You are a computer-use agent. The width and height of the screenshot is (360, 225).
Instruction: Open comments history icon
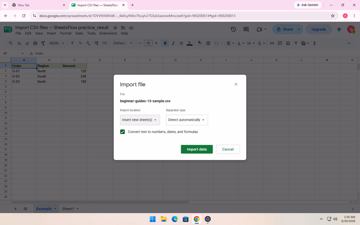246,29
